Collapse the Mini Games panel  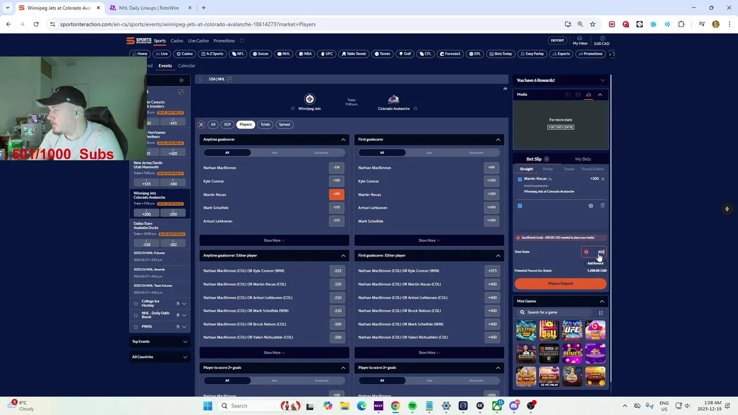point(602,301)
